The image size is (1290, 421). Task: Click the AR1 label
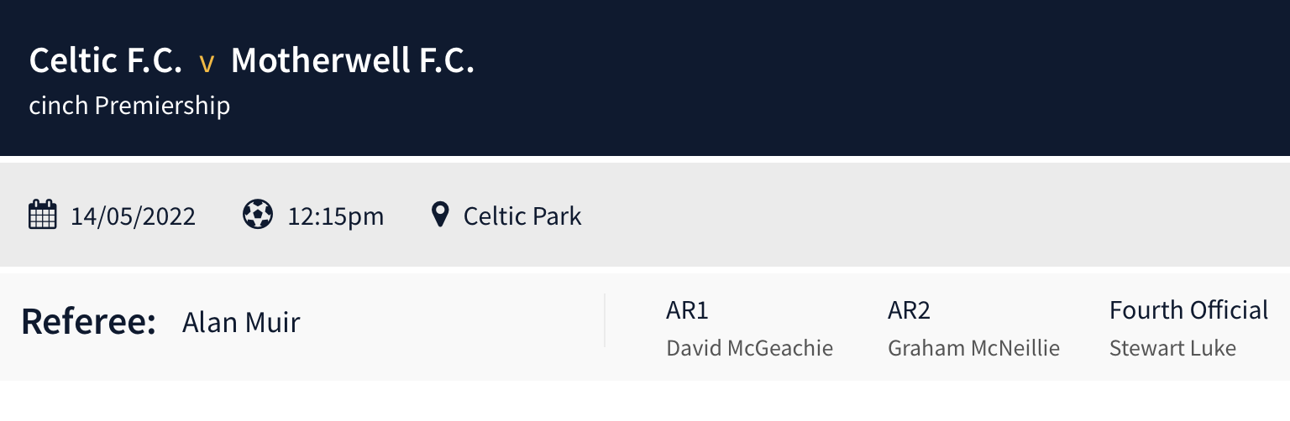687,310
